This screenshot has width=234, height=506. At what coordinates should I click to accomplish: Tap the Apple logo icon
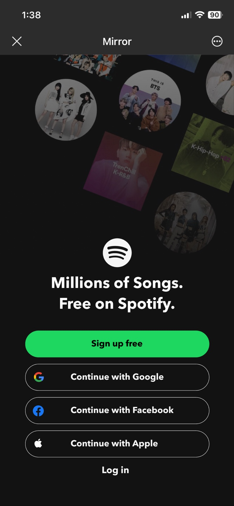point(38,443)
